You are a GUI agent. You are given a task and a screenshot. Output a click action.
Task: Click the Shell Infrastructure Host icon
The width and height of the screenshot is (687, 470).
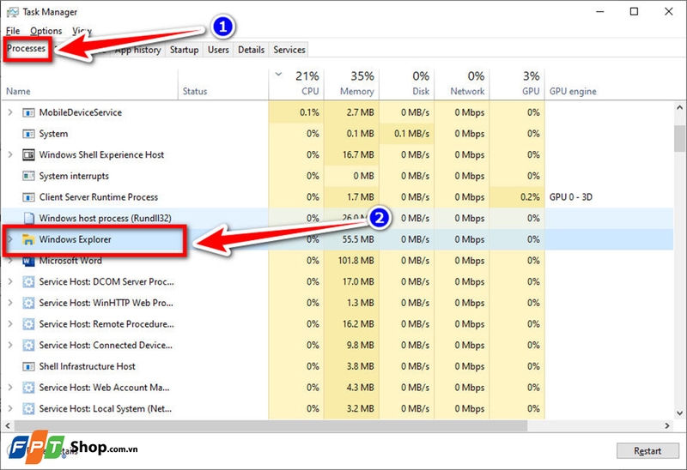[28, 366]
